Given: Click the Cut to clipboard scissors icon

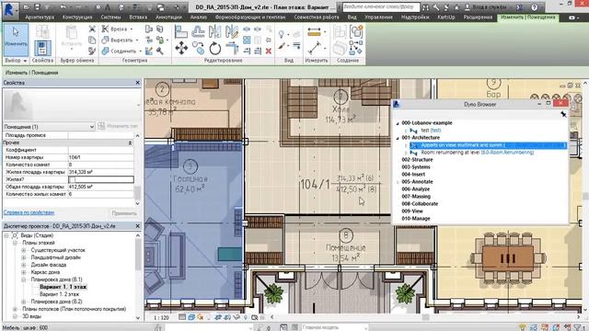Looking at the screenshot, I should click(x=92, y=29).
